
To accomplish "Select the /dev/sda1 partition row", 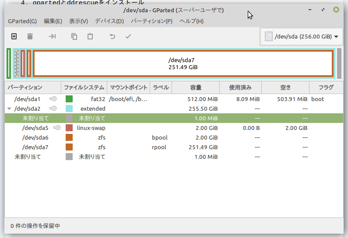I will click(x=174, y=99).
